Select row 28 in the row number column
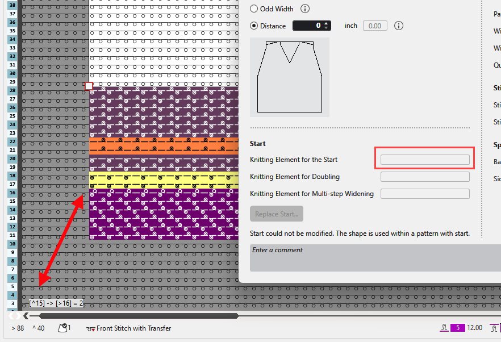Screen dimensions: 501x342 point(12,91)
